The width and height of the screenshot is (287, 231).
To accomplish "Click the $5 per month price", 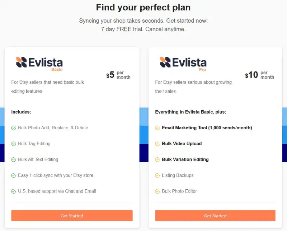I will [x=118, y=75].
